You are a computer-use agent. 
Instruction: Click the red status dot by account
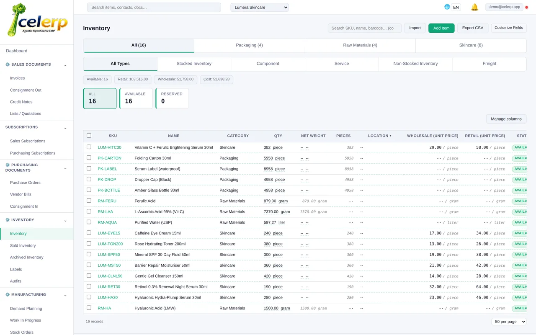527,7
